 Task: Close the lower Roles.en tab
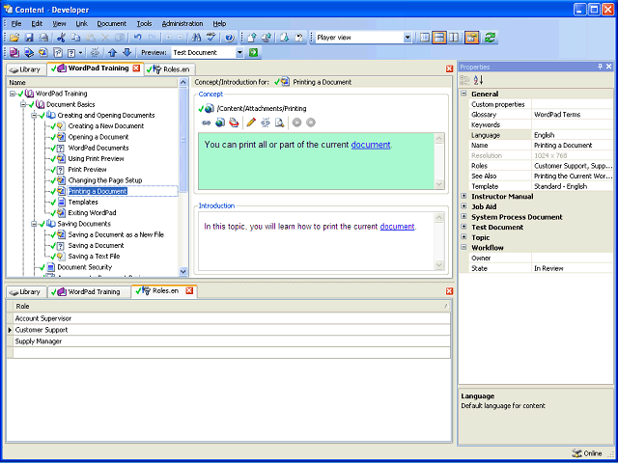pyautogui.click(x=189, y=290)
